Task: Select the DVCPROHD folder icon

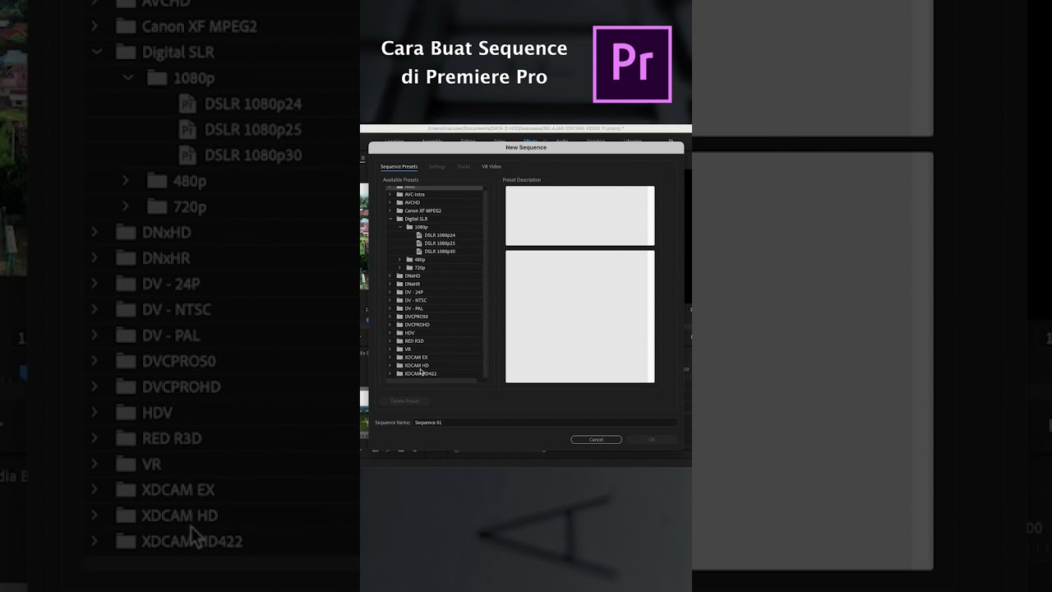Action: pos(399,325)
